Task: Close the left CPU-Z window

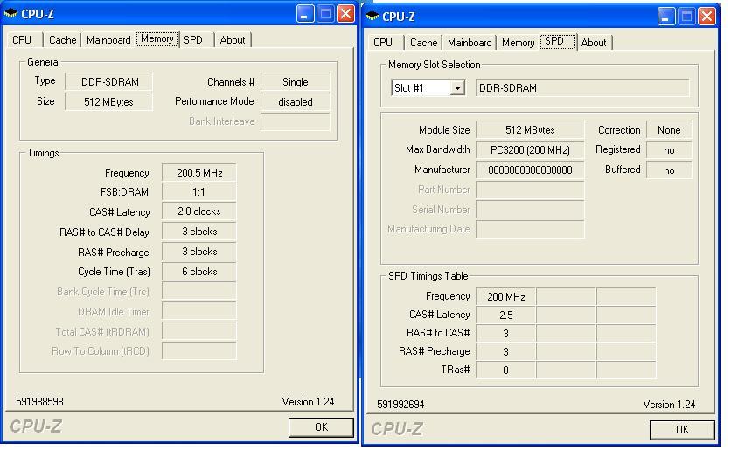Action: (346, 14)
